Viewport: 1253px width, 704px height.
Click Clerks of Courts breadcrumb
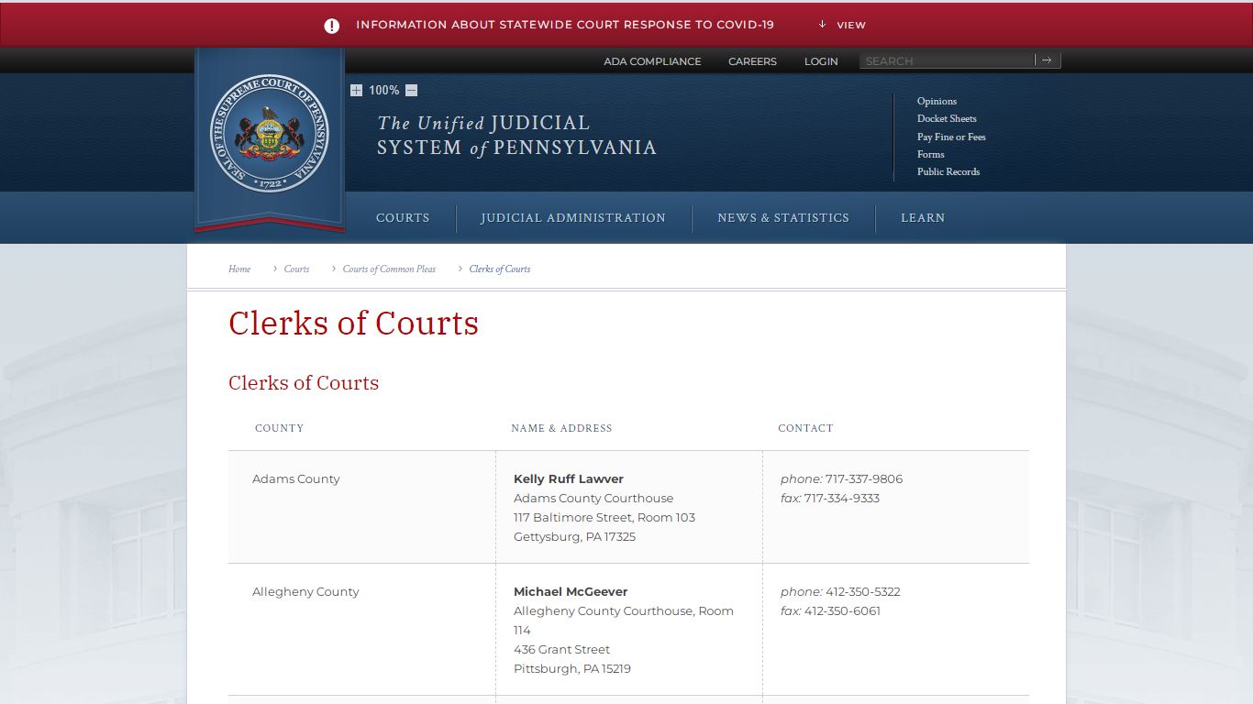tap(500, 269)
